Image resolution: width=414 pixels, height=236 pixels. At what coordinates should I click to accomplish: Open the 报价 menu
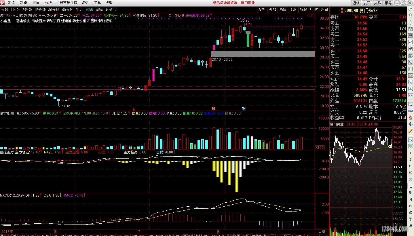pyautogui.click(x=36, y=3)
